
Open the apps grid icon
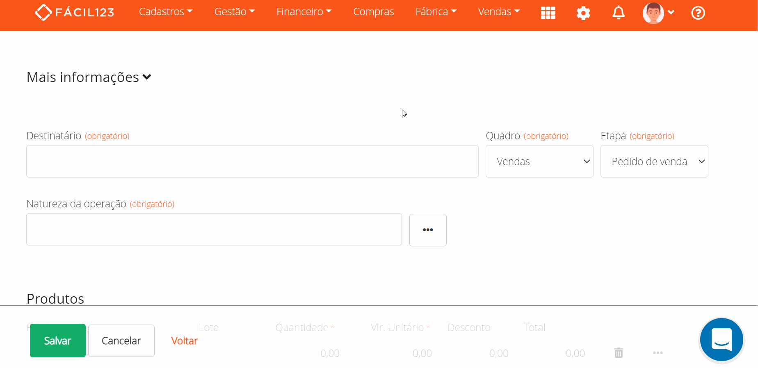point(548,13)
